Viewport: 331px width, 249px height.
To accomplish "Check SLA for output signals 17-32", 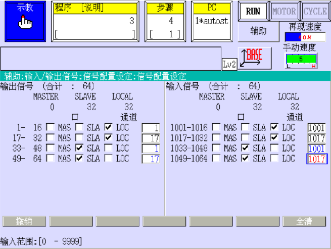I will pyautogui.click(x=79, y=137).
